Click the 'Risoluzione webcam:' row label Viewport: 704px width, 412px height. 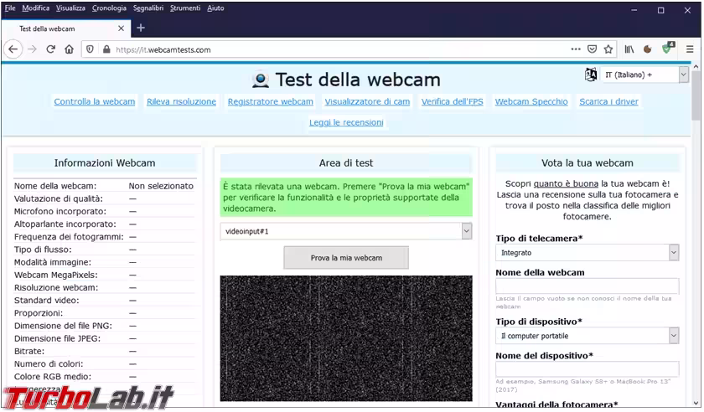pyautogui.click(x=56, y=288)
